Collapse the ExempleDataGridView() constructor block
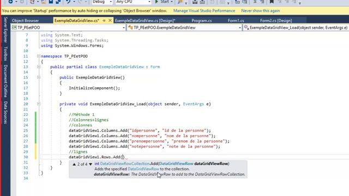349x196 pixels. (x=39, y=77)
